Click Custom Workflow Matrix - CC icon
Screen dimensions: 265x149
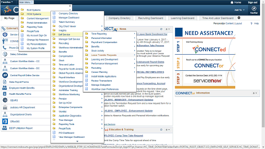[5, 61]
